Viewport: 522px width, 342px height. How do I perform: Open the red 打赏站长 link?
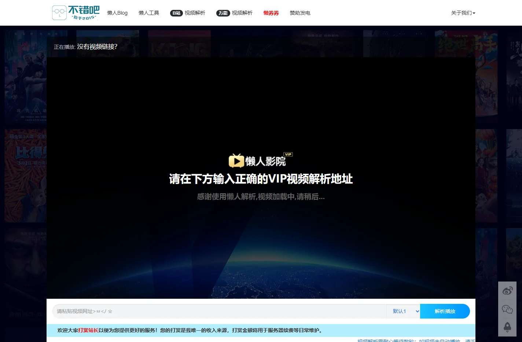pos(88,330)
